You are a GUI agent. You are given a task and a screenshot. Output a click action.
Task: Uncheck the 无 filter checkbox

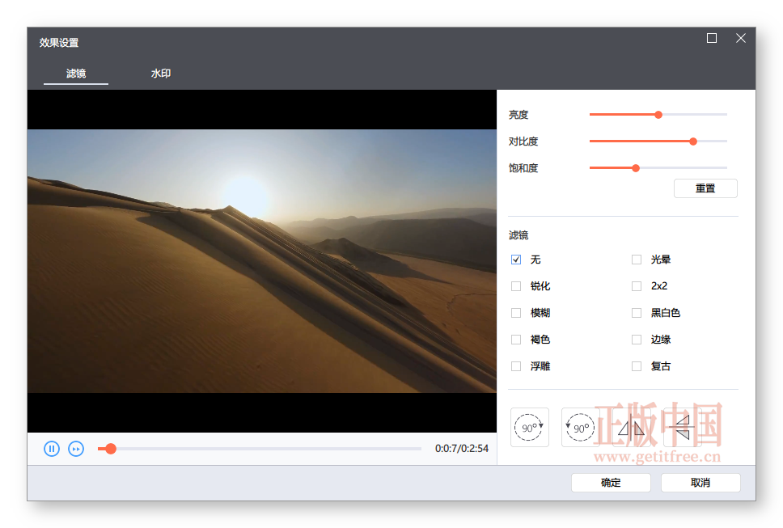(x=516, y=260)
